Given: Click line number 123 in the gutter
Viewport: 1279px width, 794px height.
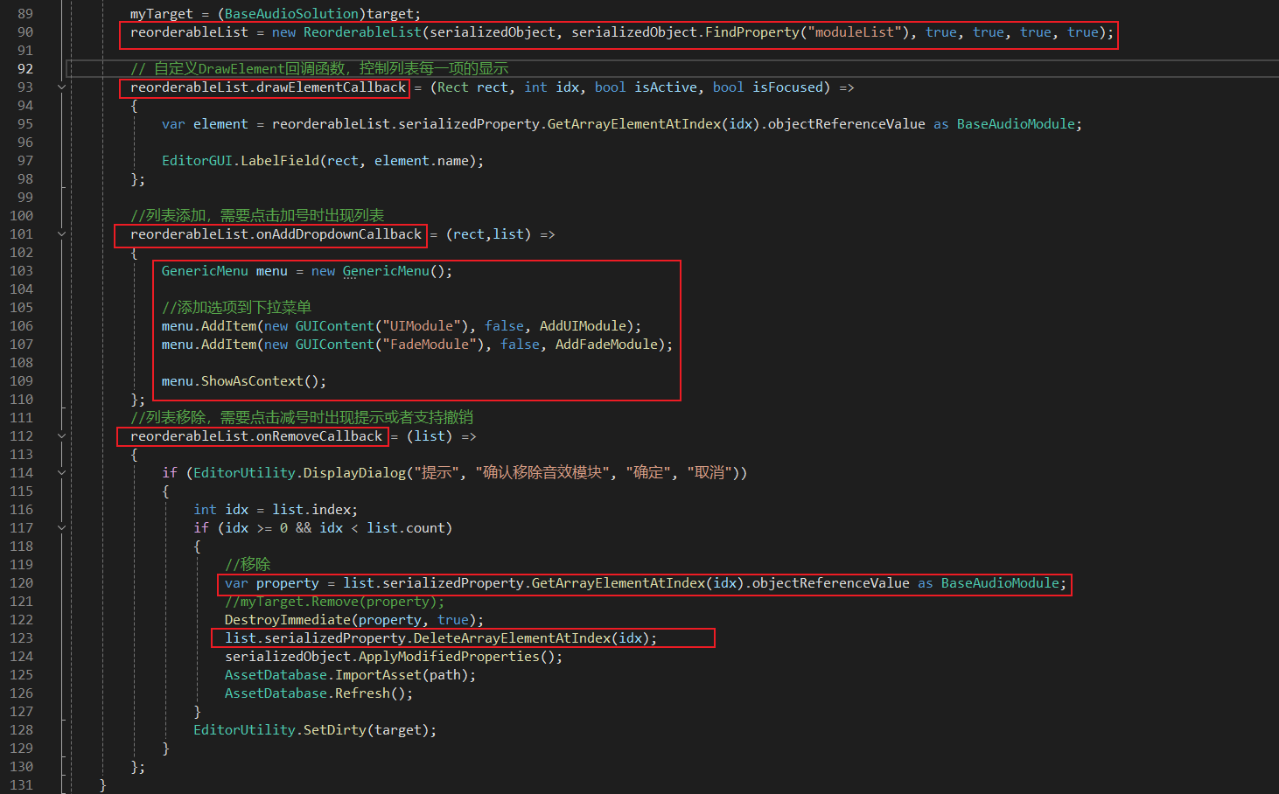Looking at the screenshot, I should click(x=21, y=638).
